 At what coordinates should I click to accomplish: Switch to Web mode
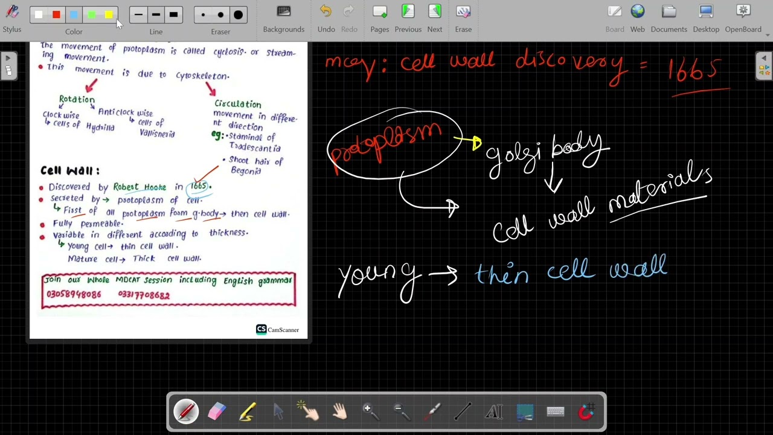(638, 18)
